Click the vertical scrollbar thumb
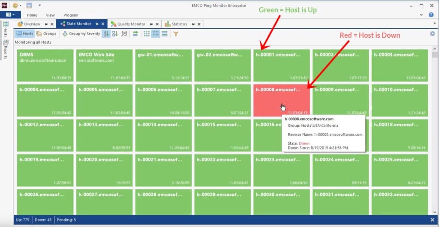This screenshot has height=227, width=439. tap(435, 54)
